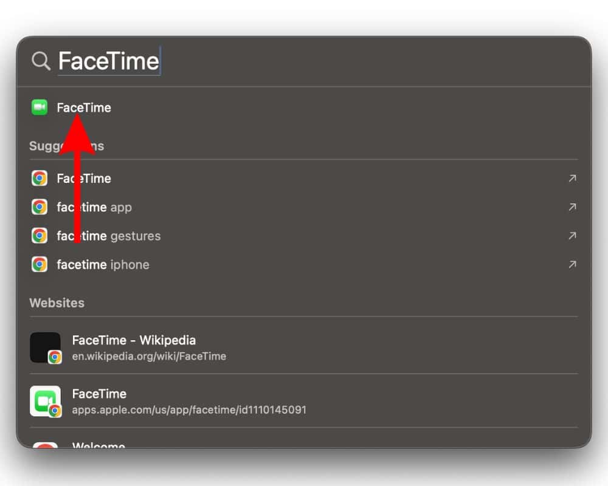
Task: Click the arrow next to "facetime gestures"
Action: pos(572,236)
